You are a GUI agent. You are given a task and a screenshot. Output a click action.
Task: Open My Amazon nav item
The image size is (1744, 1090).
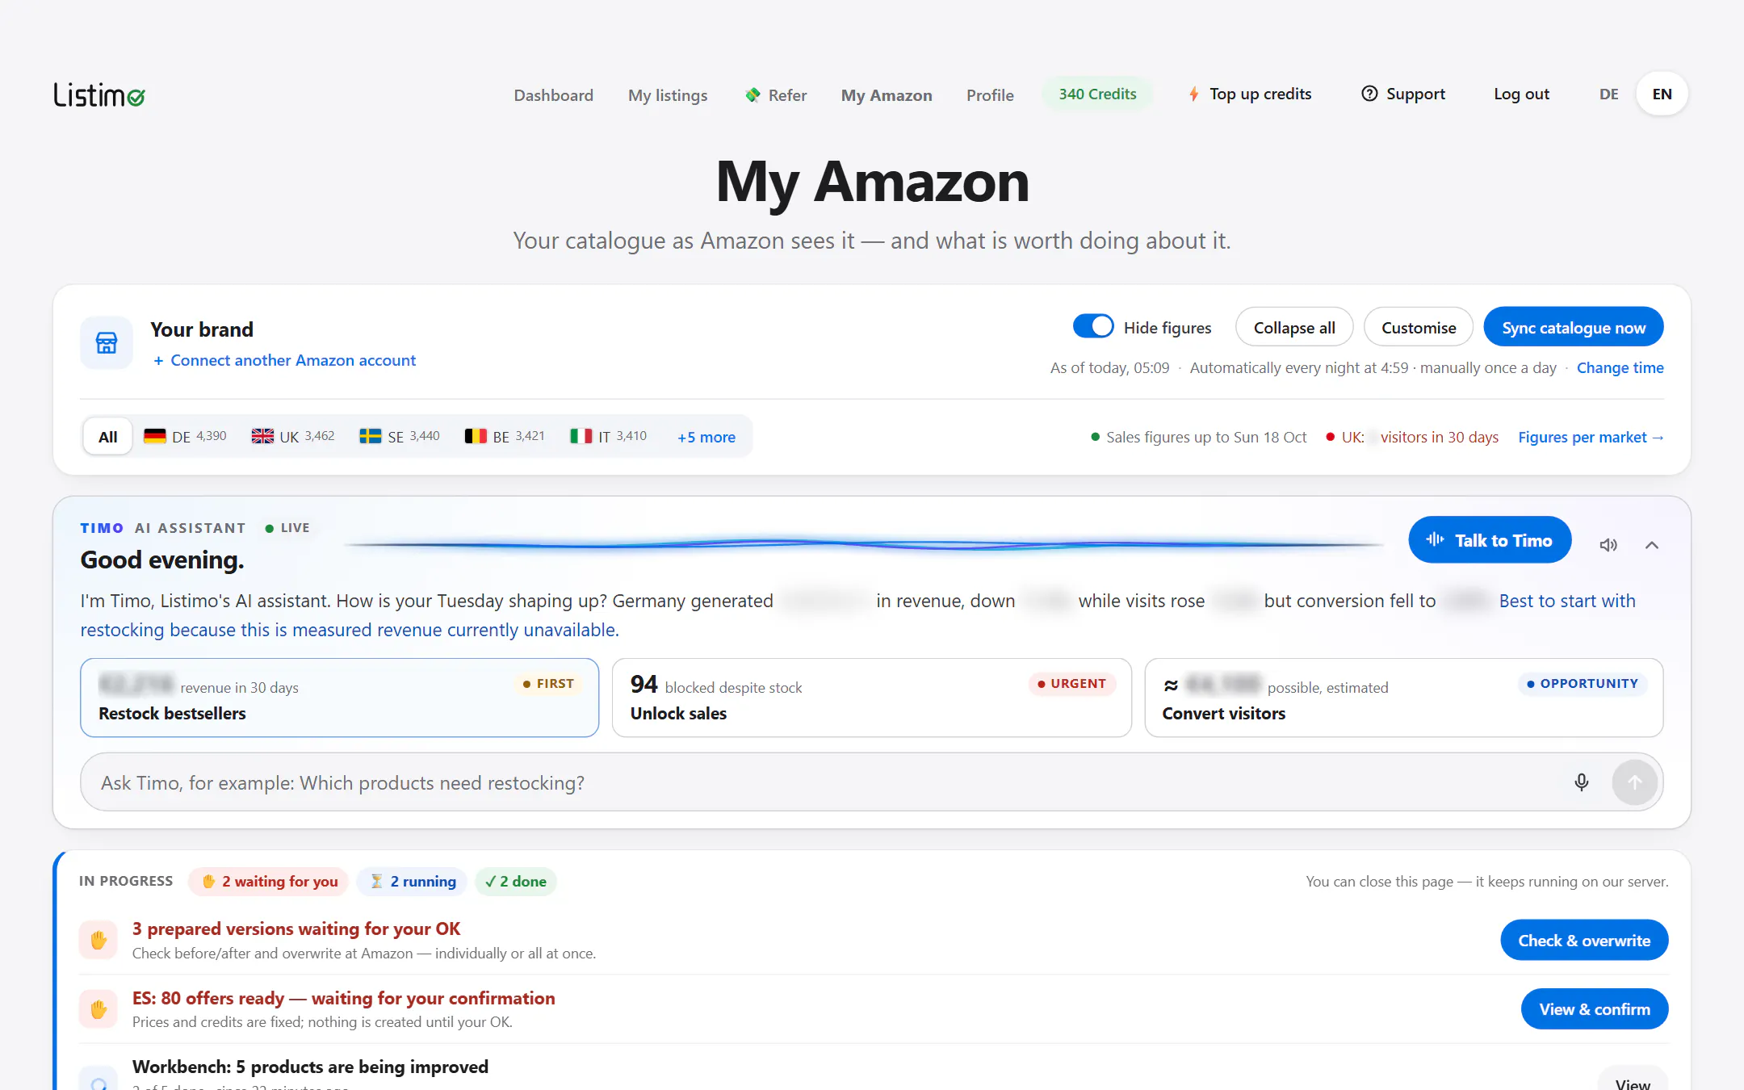887,95
